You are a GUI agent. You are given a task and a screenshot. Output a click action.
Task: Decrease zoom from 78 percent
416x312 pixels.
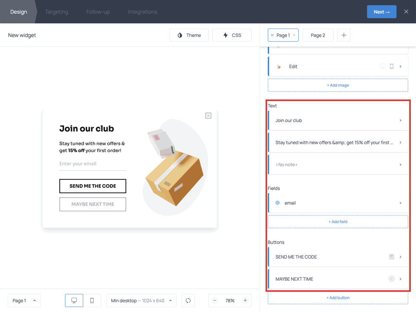[214, 300]
